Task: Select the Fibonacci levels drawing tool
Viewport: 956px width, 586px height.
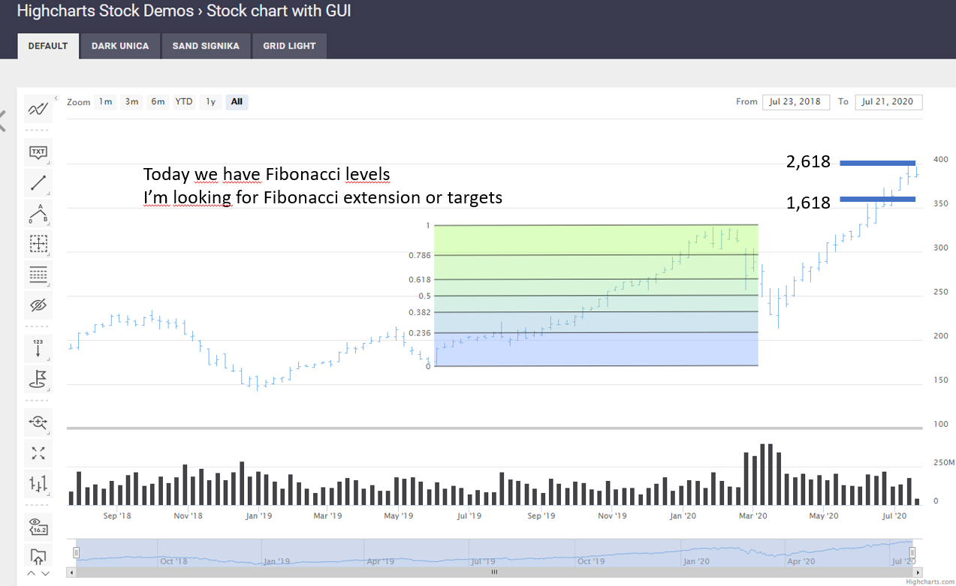Action: tap(38, 274)
